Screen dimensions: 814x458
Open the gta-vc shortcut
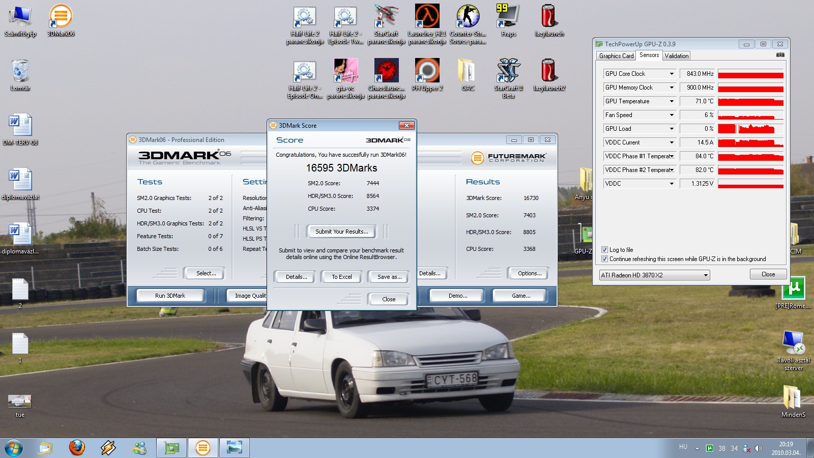(345, 79)
